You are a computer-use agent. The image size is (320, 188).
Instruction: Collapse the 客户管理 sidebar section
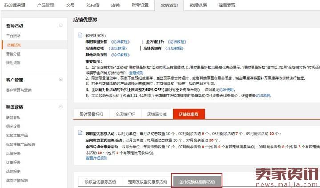point(61,80)
